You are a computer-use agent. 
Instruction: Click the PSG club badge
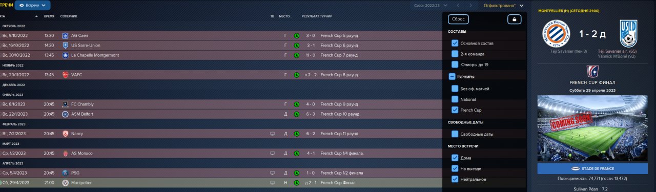[65, 173]
